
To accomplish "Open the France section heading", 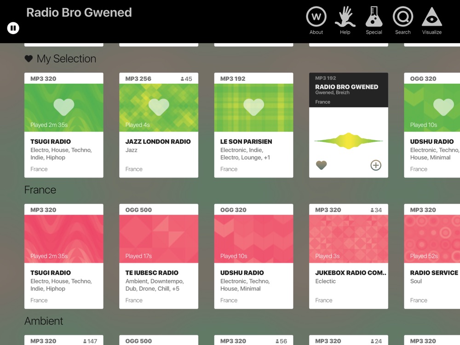I will pos(40,190).
